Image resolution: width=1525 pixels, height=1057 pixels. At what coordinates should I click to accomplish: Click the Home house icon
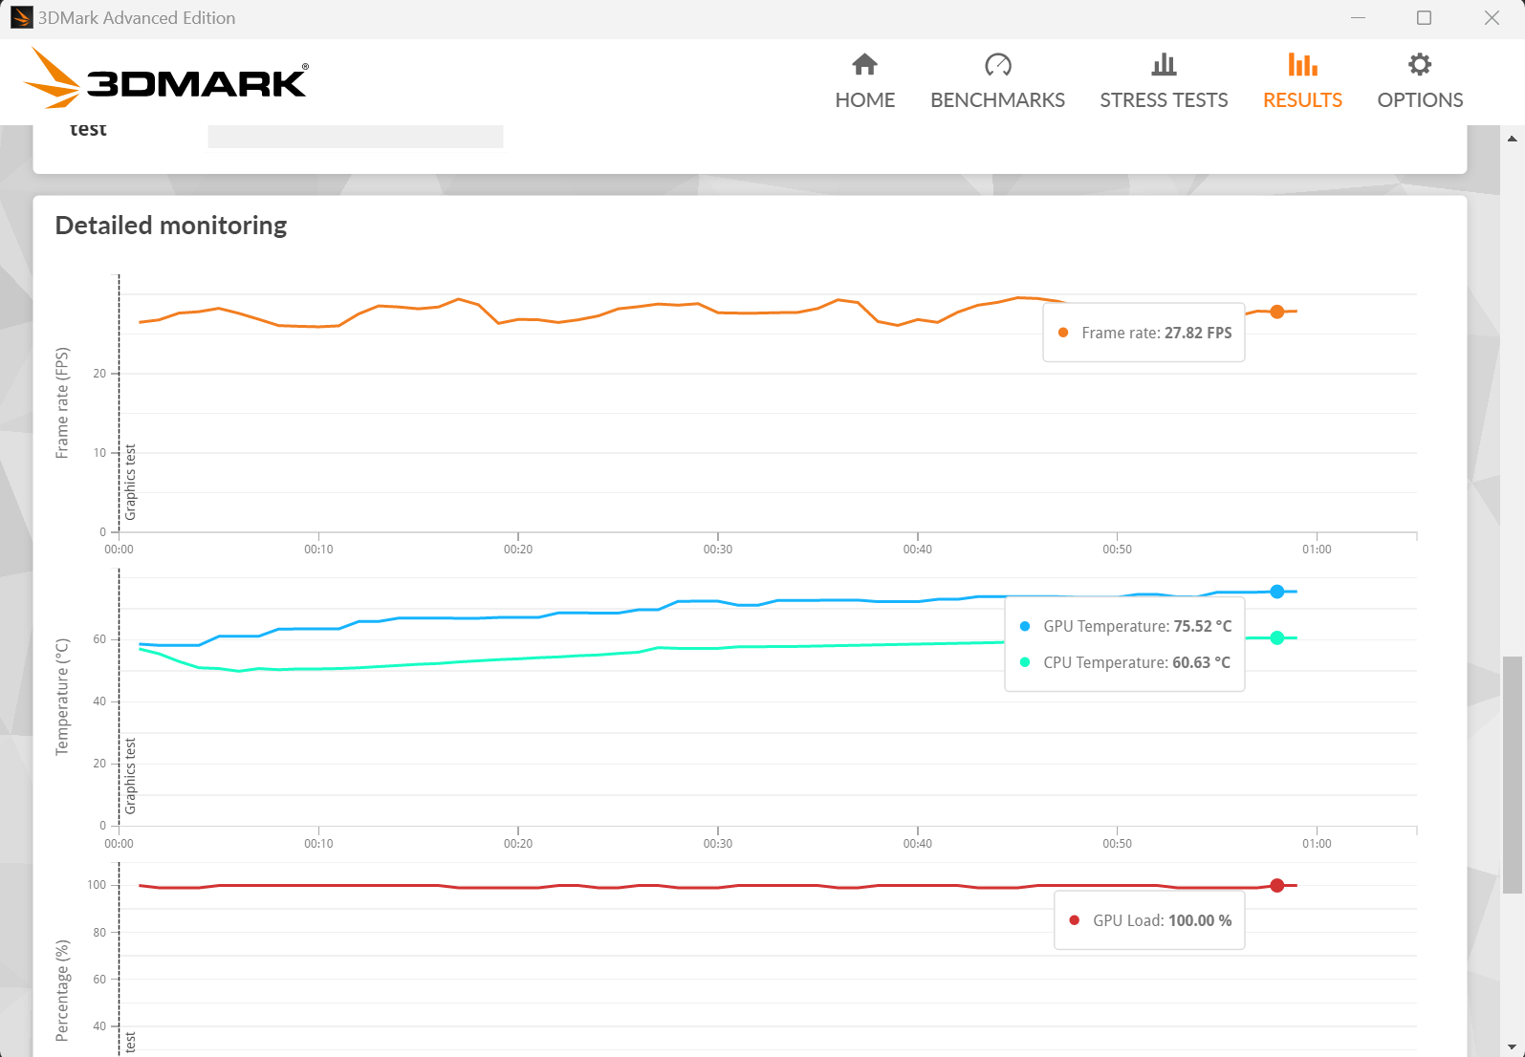tap(864, 65)
